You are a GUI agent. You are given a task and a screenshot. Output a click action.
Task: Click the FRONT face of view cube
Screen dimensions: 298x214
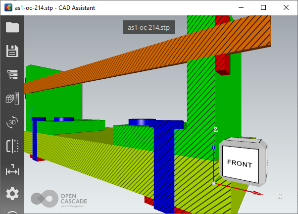point(240,164)
